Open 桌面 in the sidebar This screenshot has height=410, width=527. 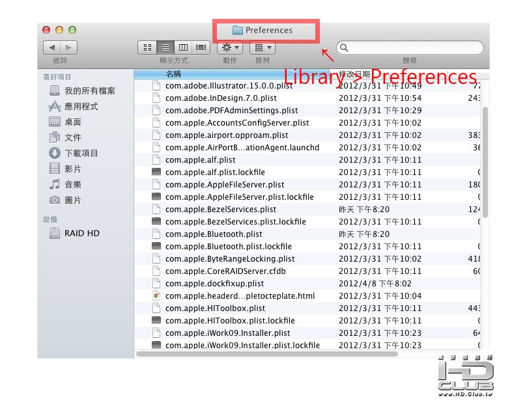[x=65, y=122]
